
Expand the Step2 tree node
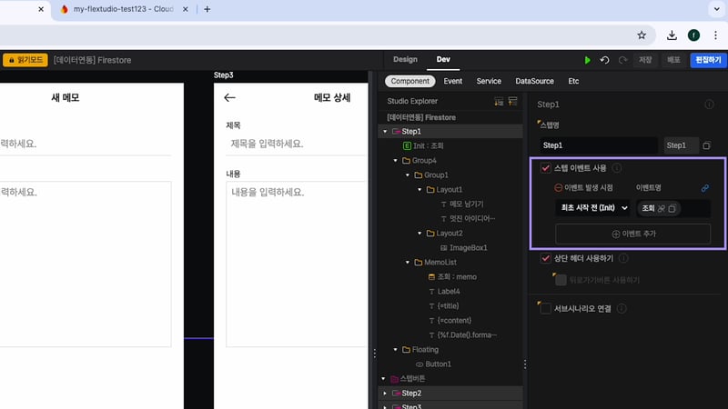tap(385, 394)
